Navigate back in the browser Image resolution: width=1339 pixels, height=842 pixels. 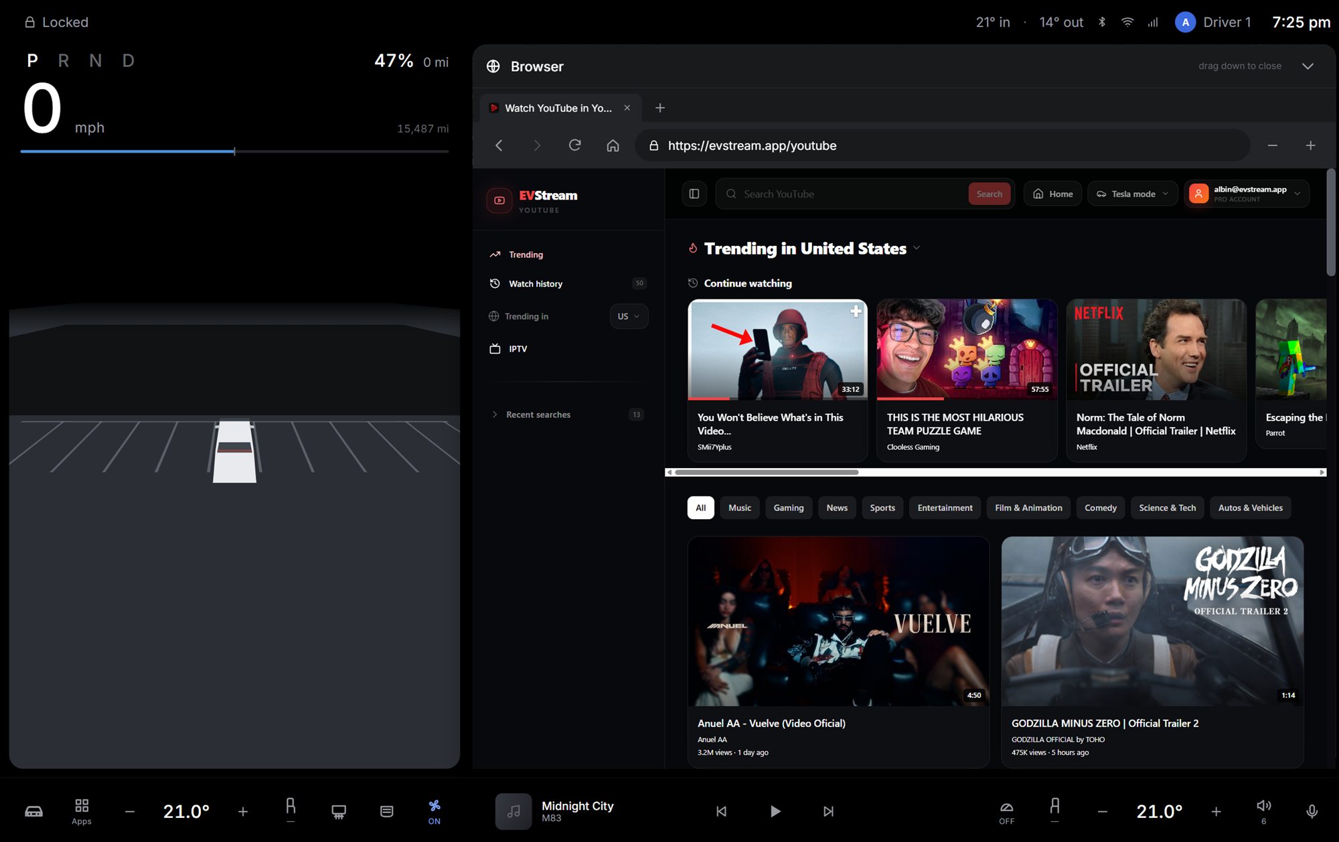[499, 145]
